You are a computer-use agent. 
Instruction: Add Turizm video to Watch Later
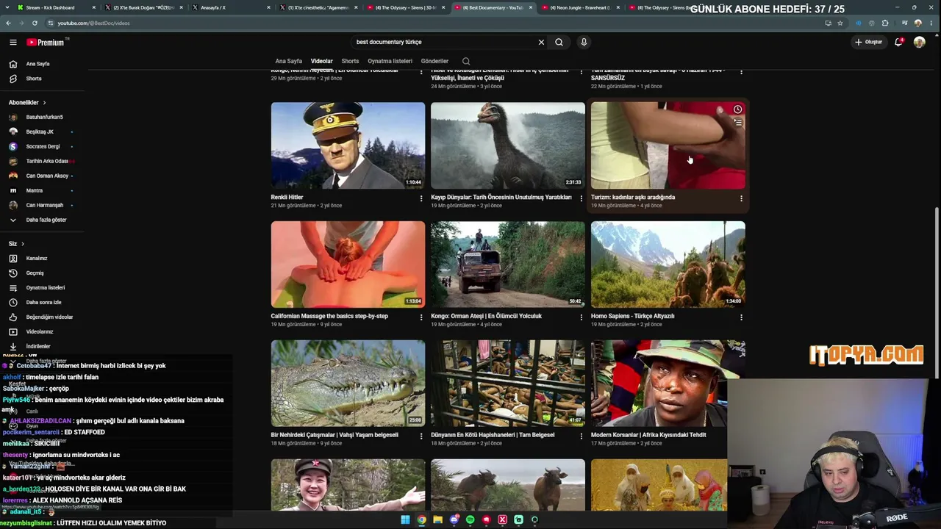coord(737,109)
